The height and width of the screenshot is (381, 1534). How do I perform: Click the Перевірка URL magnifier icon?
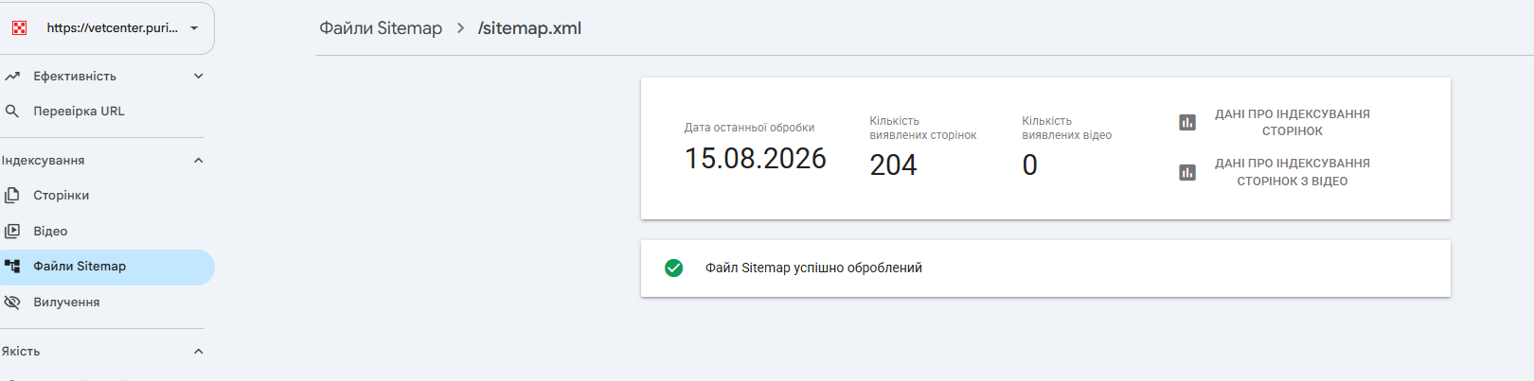pos(11,111)
